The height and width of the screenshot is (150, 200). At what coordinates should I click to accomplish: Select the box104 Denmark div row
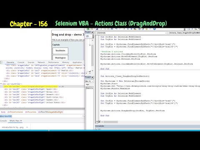coord(32,95)
